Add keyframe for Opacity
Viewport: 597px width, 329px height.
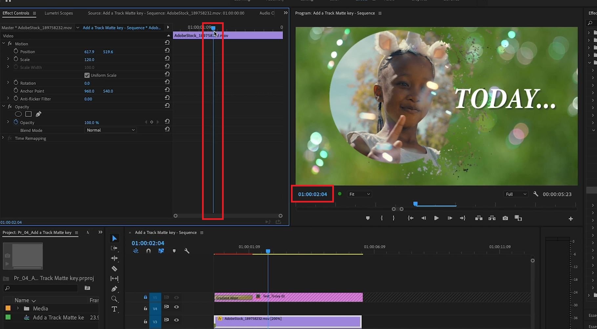pos(152,122)
